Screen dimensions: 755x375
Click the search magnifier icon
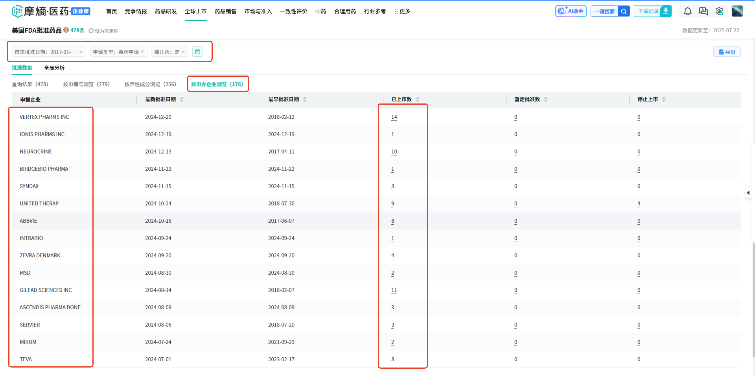[624, 11]
